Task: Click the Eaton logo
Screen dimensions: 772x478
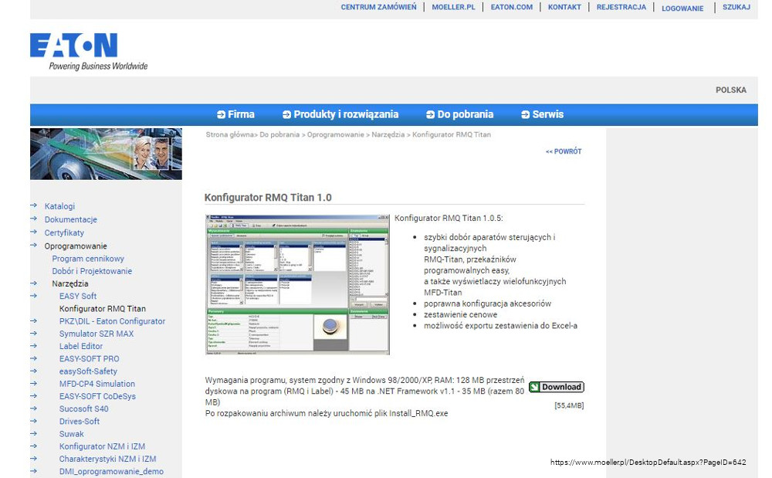Action: coord(89,53)
